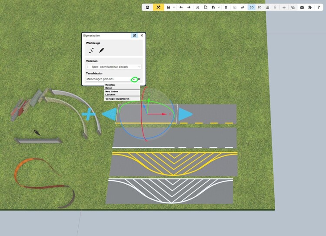Expand the save options dropdown arrow
The height and width of the screenshot is (236, 326).
pos(174,7)
